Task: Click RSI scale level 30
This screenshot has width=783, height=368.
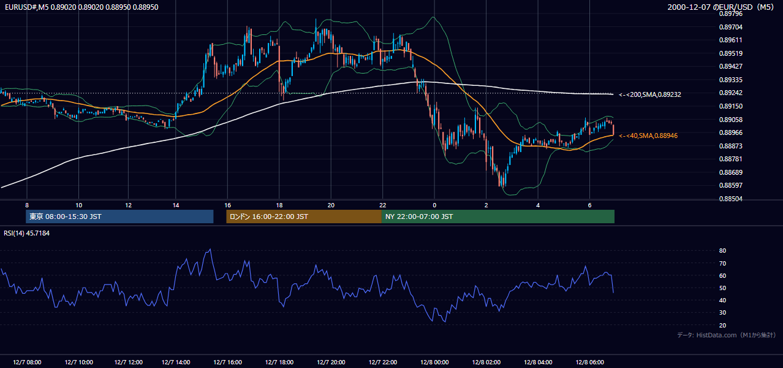Action: pos(722,313)
